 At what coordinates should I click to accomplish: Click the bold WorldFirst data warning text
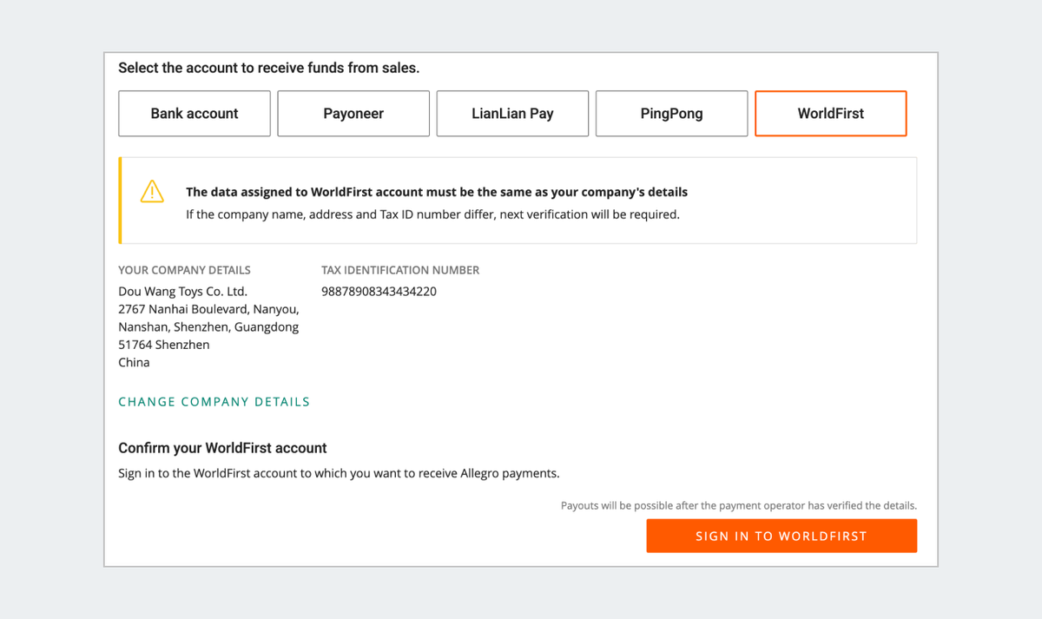(x=436, y=192)
